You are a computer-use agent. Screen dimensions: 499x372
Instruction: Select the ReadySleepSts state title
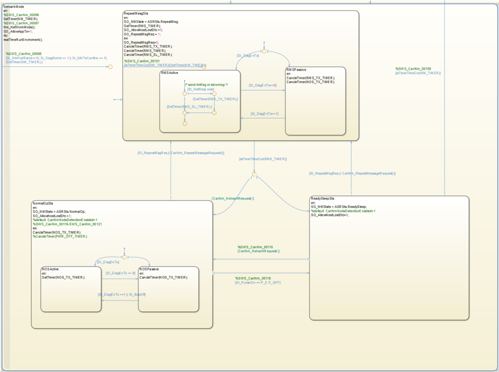pos(322,199)
